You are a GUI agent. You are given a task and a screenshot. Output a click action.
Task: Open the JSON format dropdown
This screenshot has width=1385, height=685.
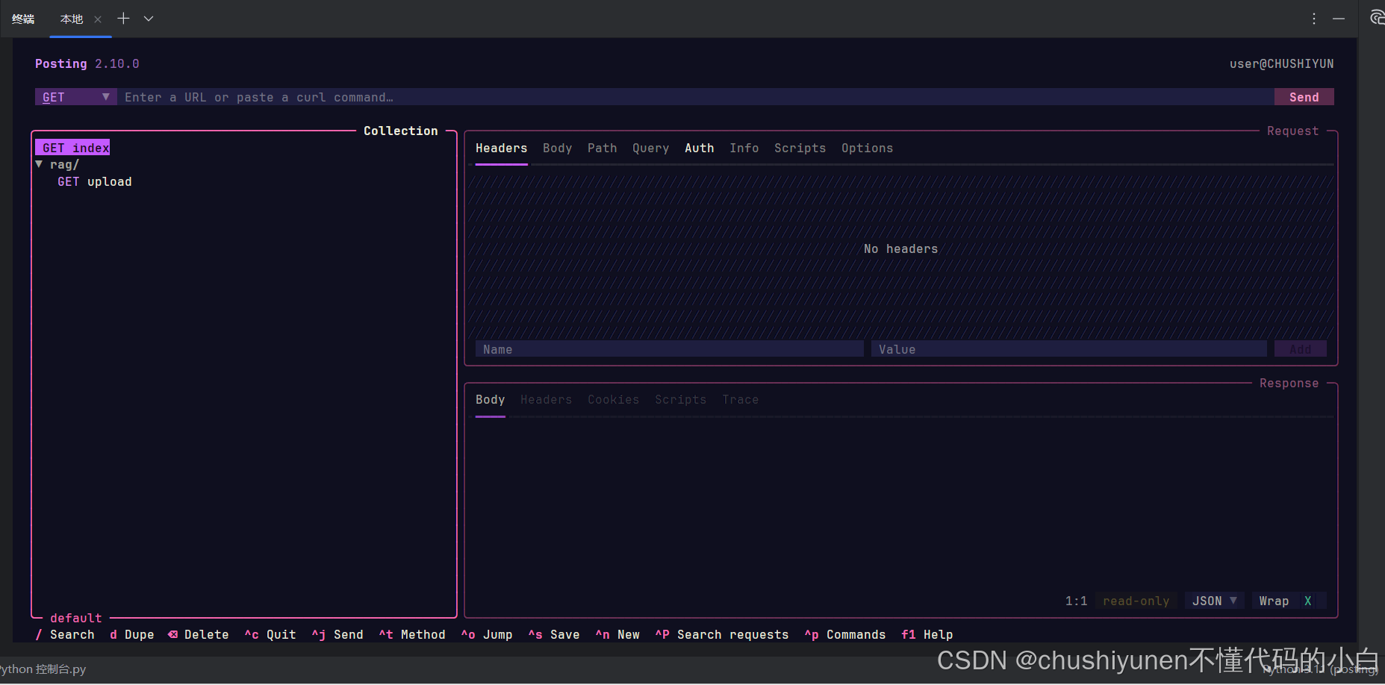coord(1214,601)
